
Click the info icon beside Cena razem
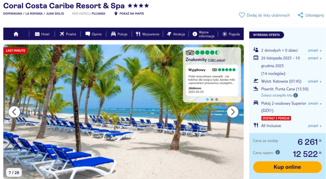coord(278,152)
